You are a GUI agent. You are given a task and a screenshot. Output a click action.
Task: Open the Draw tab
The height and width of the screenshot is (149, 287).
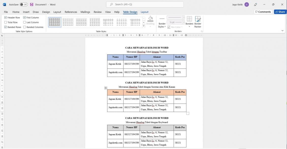[x=36, y=12]
